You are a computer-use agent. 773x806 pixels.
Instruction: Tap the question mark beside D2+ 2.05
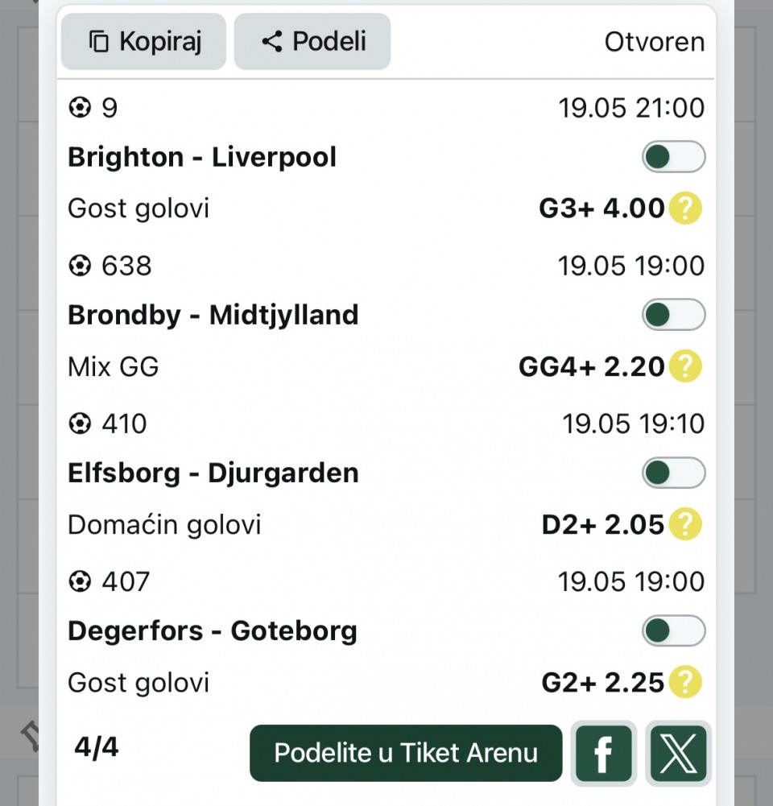coord(685,524)
